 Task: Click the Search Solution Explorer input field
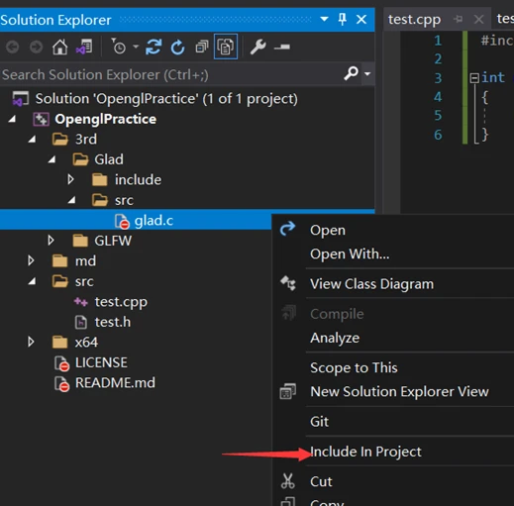(x=171, y=74)
